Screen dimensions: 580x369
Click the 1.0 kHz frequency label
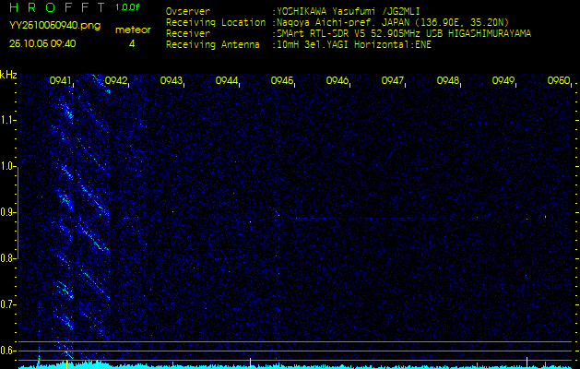(x=6, y=166)
